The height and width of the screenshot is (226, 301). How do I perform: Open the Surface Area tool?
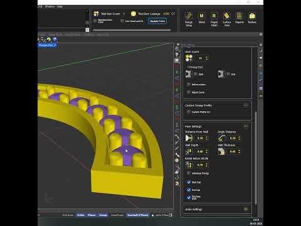[x=226, y=19]
